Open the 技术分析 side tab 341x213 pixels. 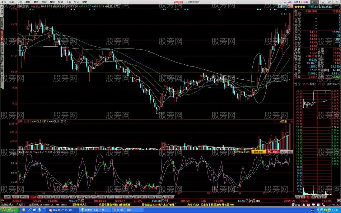[2, 36]
